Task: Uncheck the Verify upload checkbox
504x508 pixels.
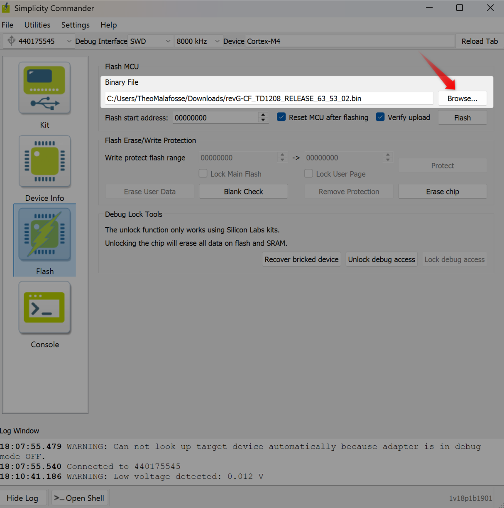Action: (x=380, y=117)
